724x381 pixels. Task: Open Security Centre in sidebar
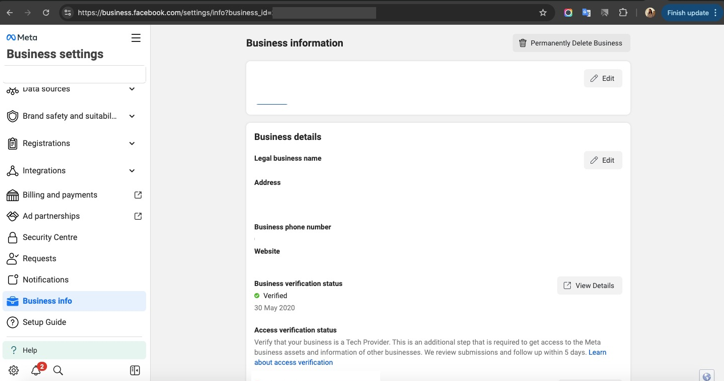[x=50, y=237]
